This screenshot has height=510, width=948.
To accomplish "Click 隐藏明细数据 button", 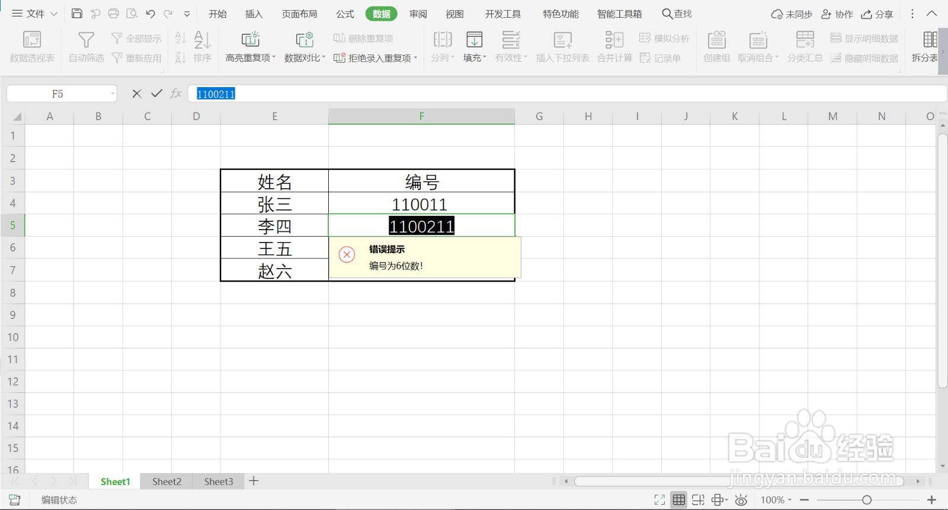I will click(x=864, y=58).
